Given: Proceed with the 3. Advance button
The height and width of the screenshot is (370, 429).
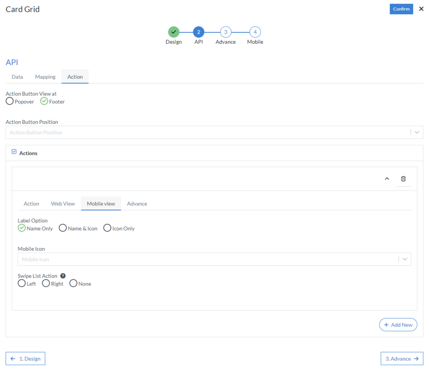Looking at the screenshot, I should [x=402, y=358].
